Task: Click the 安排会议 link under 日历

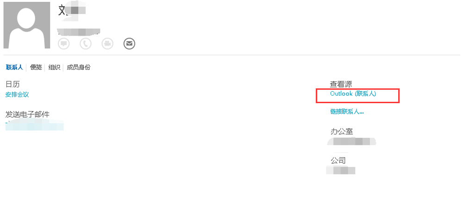Action: point(17,95)
